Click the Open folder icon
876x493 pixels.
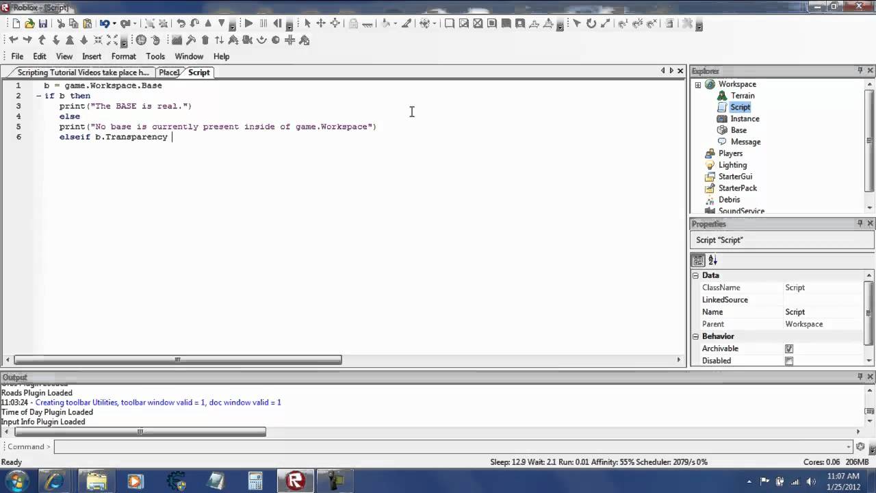tap(29, 23)
